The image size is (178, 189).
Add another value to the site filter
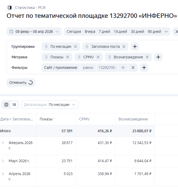click(123, 68)
